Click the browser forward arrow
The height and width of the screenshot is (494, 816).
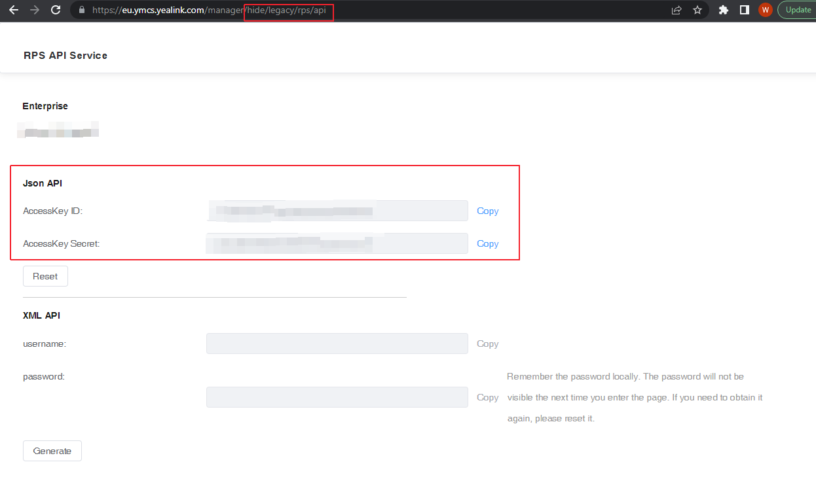[35, 10]
